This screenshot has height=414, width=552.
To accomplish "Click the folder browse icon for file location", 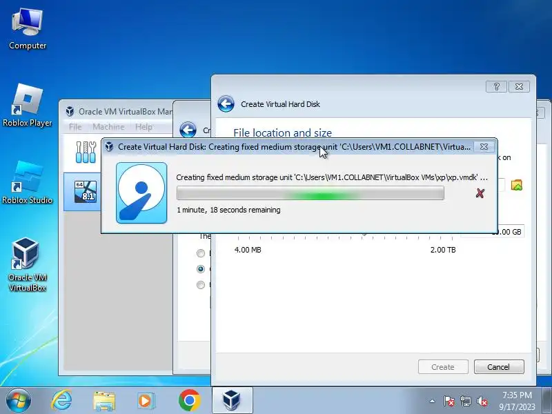I will pyautogui.click(x=516, y=185).
